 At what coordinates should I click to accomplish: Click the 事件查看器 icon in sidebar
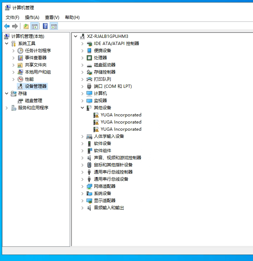coord(20,58)
